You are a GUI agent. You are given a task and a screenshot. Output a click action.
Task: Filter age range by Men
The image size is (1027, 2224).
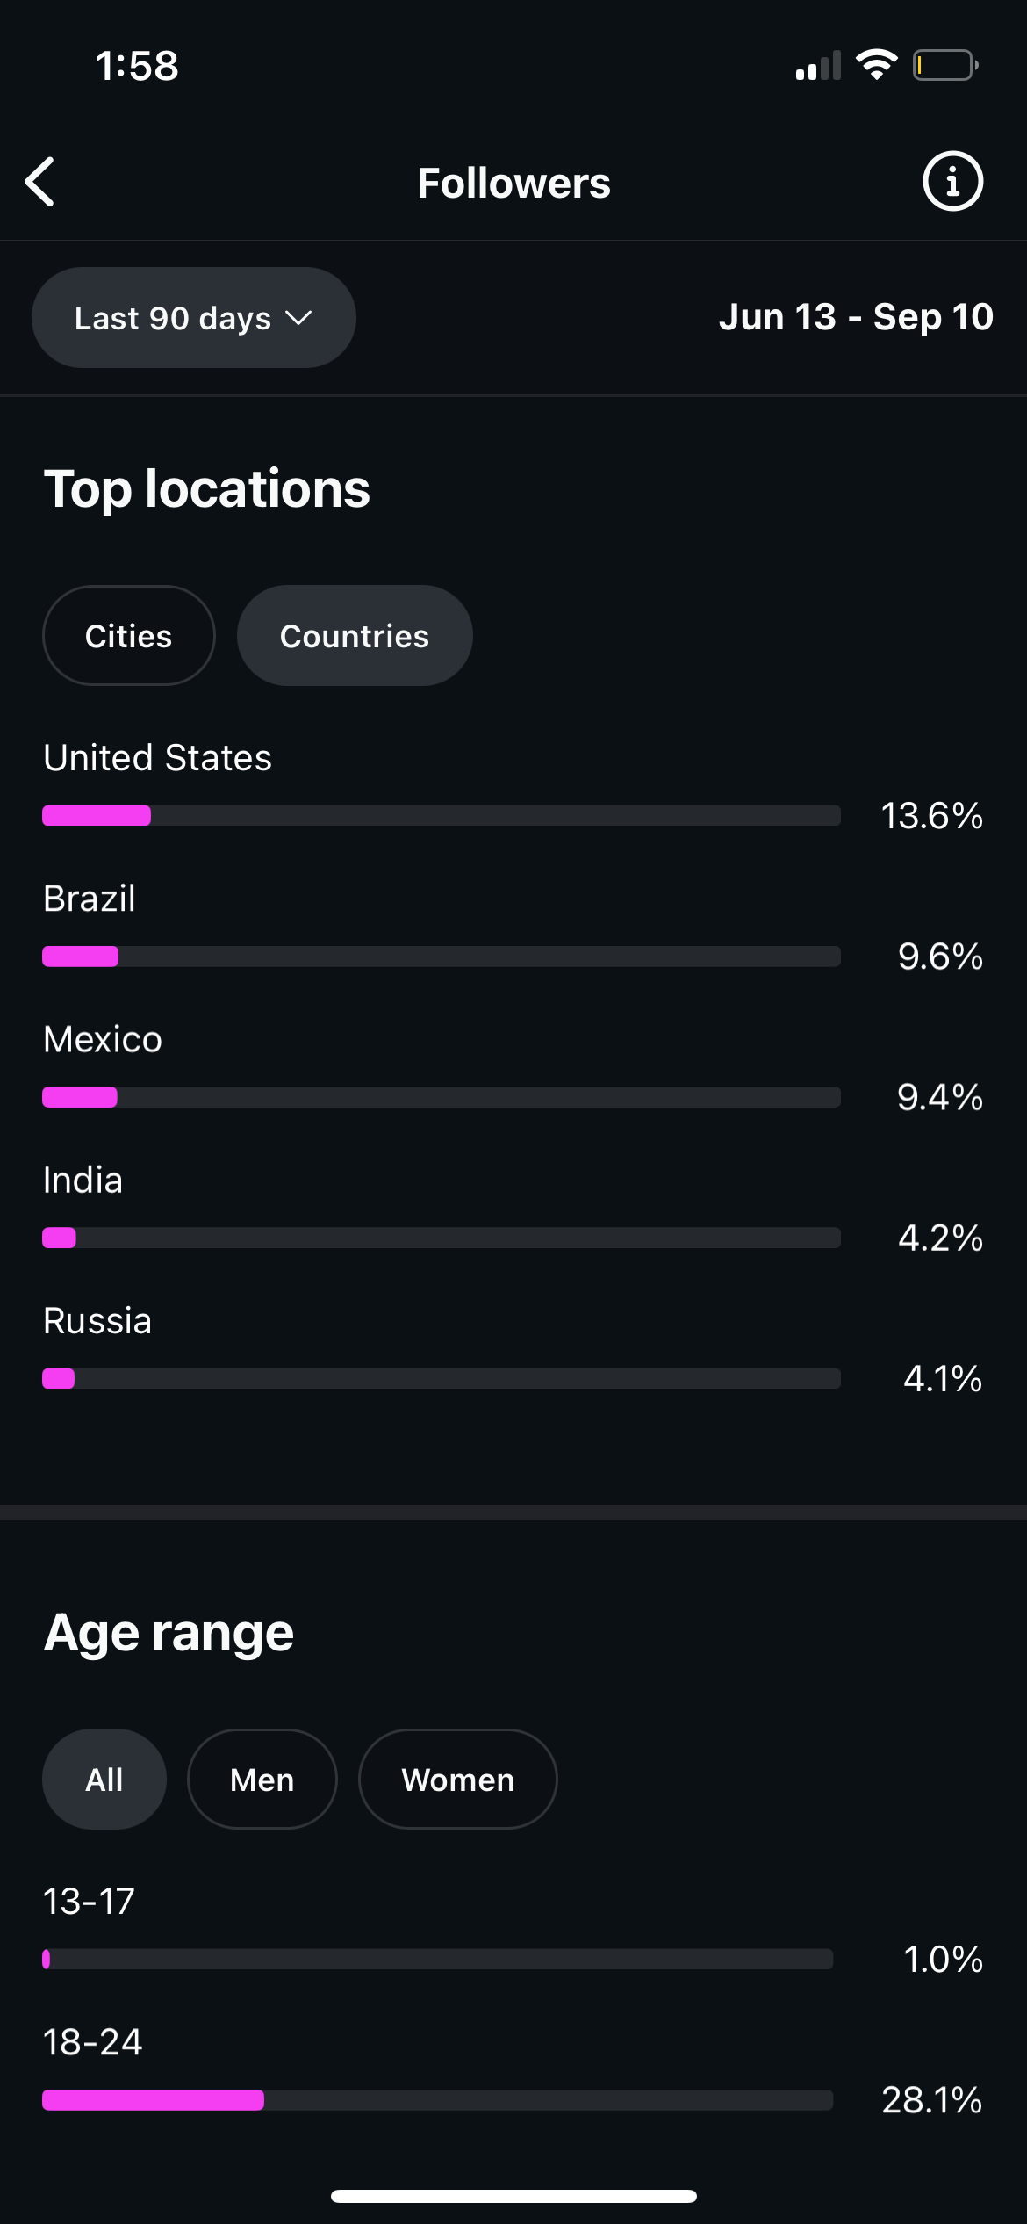[x=262, y=1780]
